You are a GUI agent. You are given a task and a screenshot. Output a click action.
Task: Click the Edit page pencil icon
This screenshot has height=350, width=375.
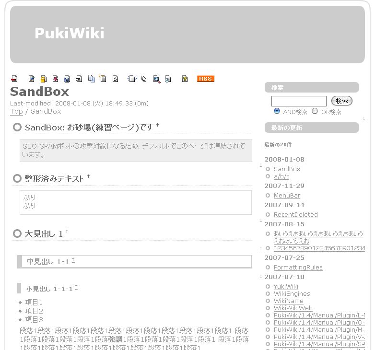[32, 79]
